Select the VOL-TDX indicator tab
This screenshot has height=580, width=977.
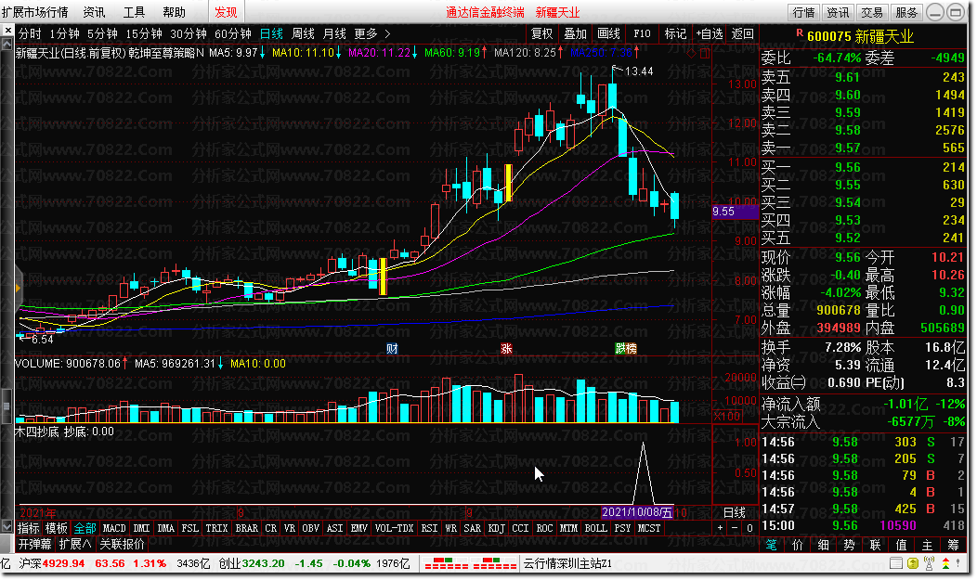(x=395, y=528)
